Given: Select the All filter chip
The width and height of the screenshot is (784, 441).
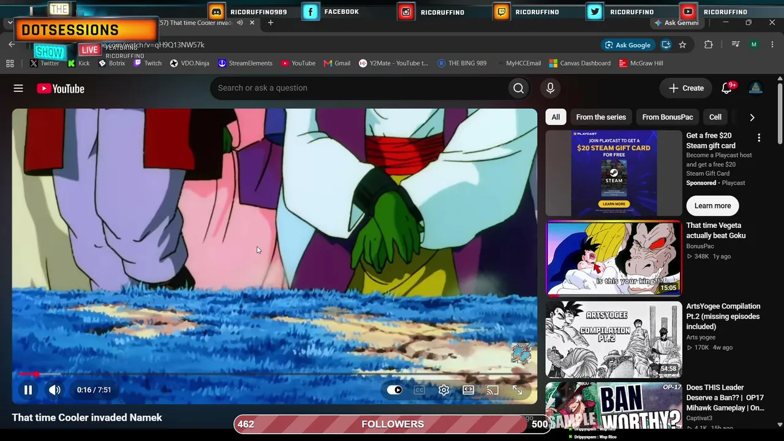Looking at the screenshot, I should point(556,117).
